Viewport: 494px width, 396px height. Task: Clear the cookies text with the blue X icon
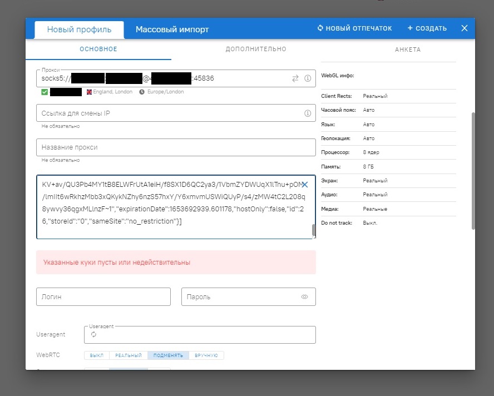point(305,184)
